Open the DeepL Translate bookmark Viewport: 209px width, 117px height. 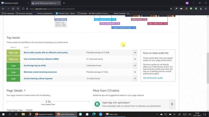[121, 13]
